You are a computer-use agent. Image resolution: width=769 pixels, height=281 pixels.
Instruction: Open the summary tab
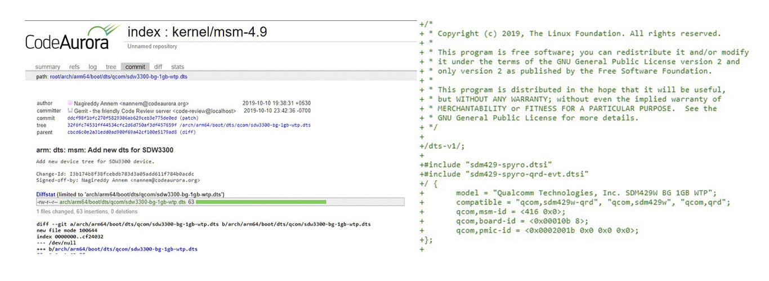47,67
